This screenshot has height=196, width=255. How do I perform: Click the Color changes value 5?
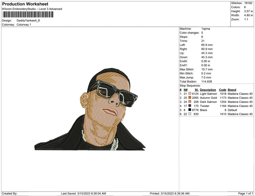click(202, 33)
